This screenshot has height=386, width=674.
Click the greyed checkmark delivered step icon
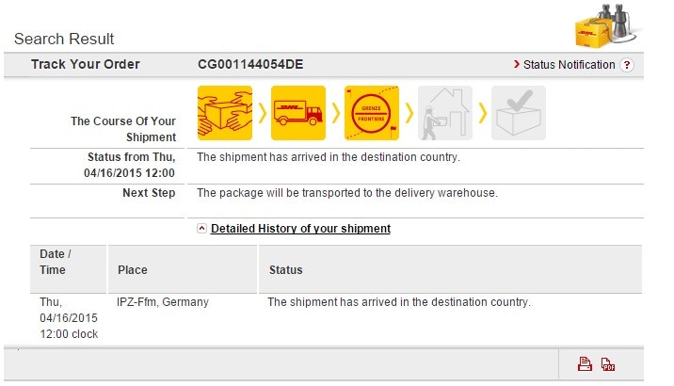tap(519, 114)
